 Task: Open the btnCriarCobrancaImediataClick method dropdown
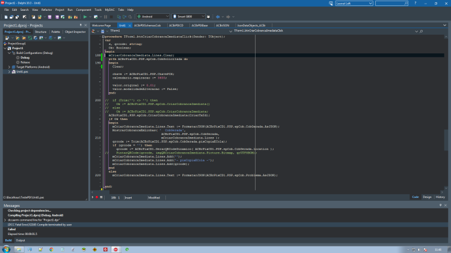(416, 31)
